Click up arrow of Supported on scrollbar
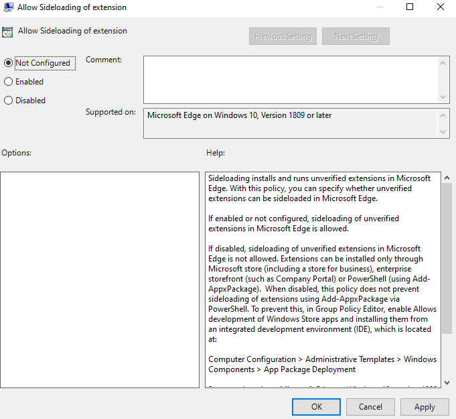The image size is (456, 419). click(x=443, y=115)
